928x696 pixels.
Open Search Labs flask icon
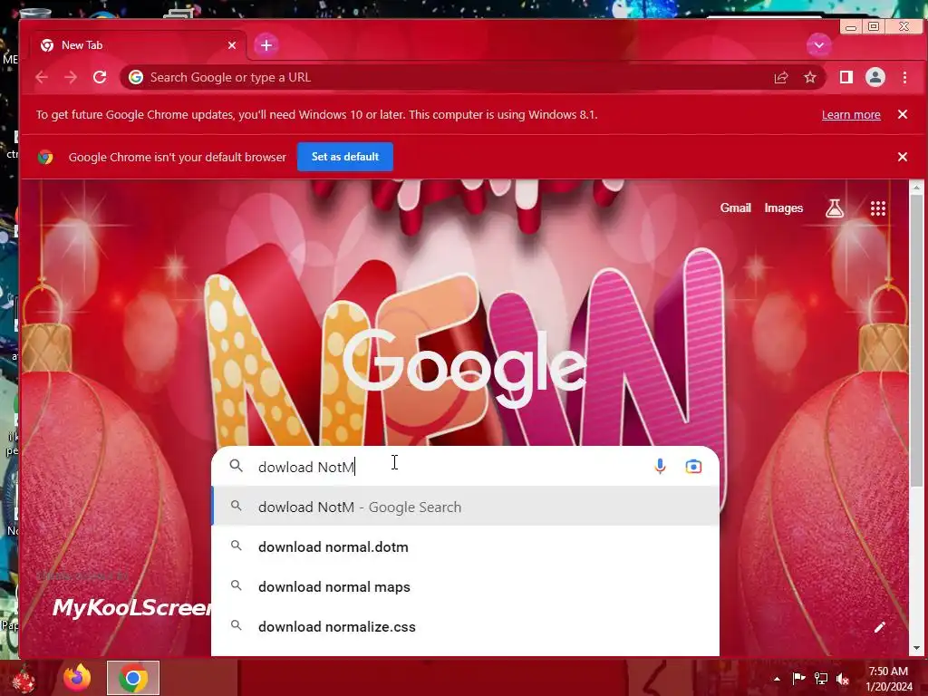(x=835, y=208)
